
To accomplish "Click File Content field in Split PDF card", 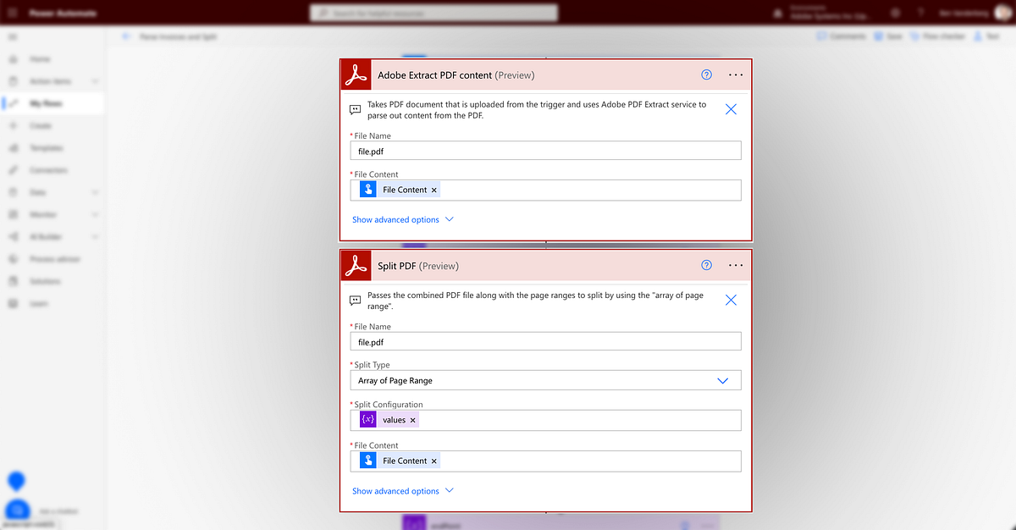I will tap(546, 461).
